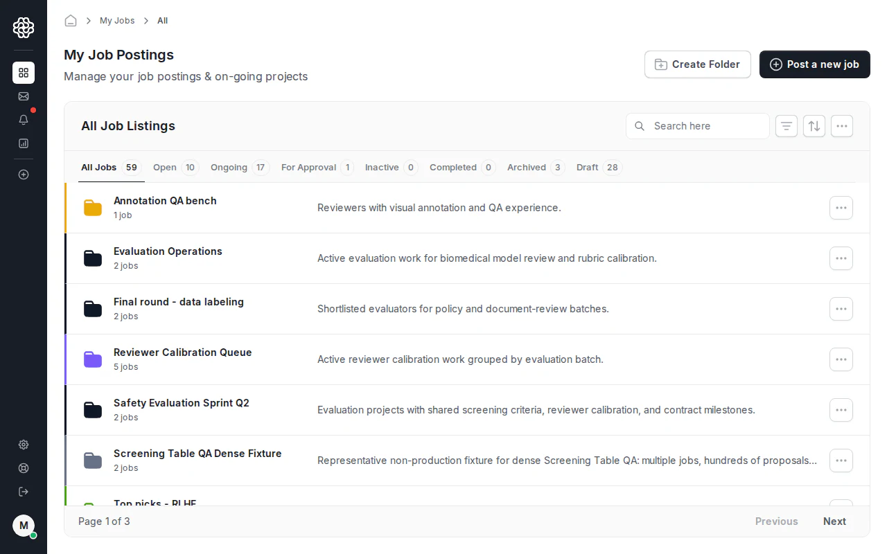Image resolution: width=887 pixels, height=554 pixels.
Task: Click the search magnifier icon
Action: [x=640, y=126]
